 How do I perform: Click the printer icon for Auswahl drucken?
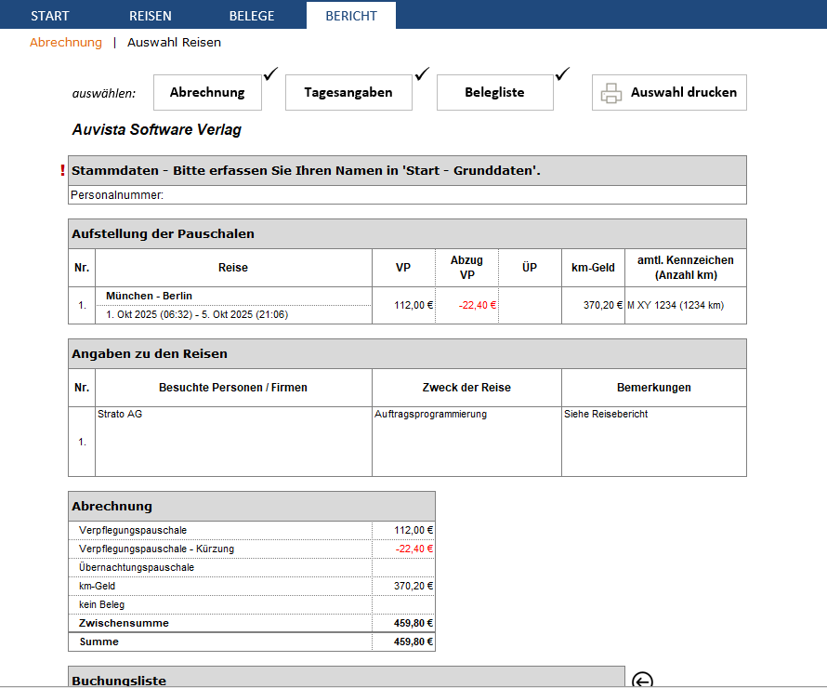(x=610, y=93)
